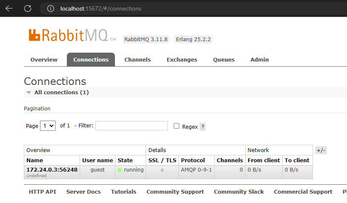
Task: Open the HTTP API footer link
Action: click(x=43, y=192)
